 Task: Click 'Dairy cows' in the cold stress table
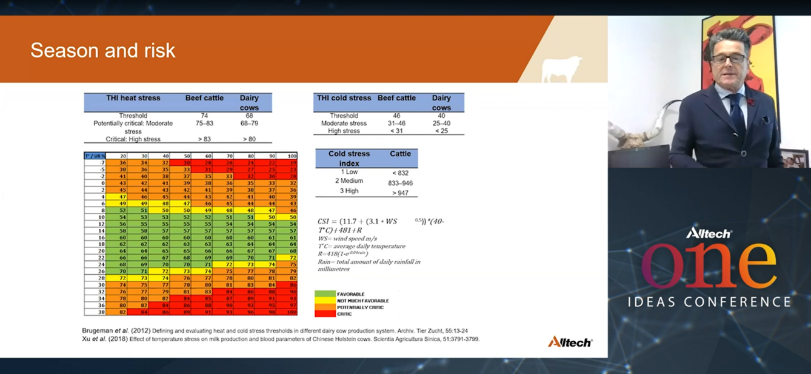[441, 103]
